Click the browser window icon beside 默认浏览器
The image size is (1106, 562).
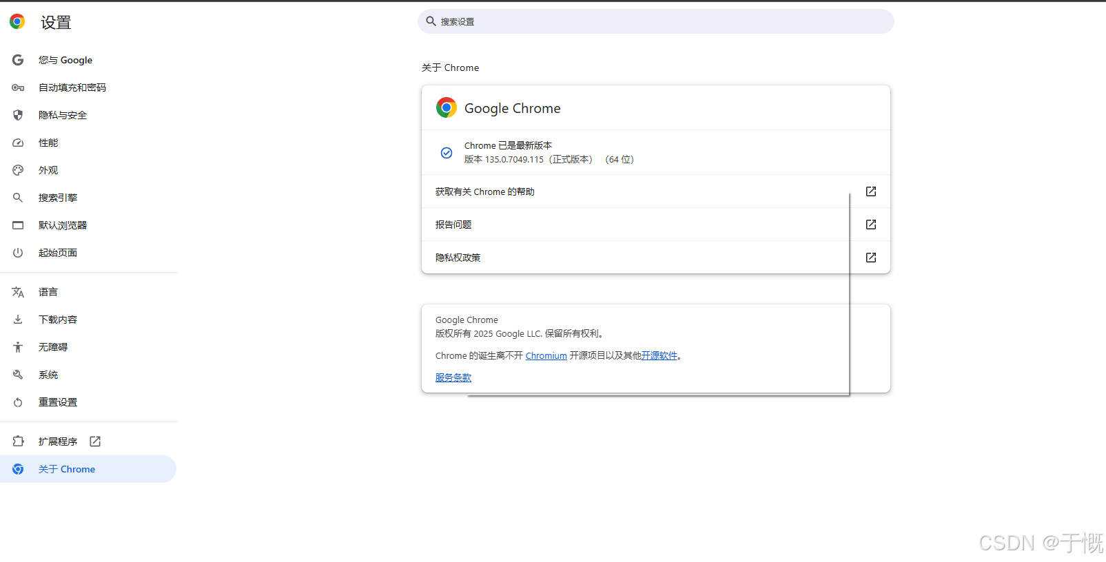pos(18,225)
